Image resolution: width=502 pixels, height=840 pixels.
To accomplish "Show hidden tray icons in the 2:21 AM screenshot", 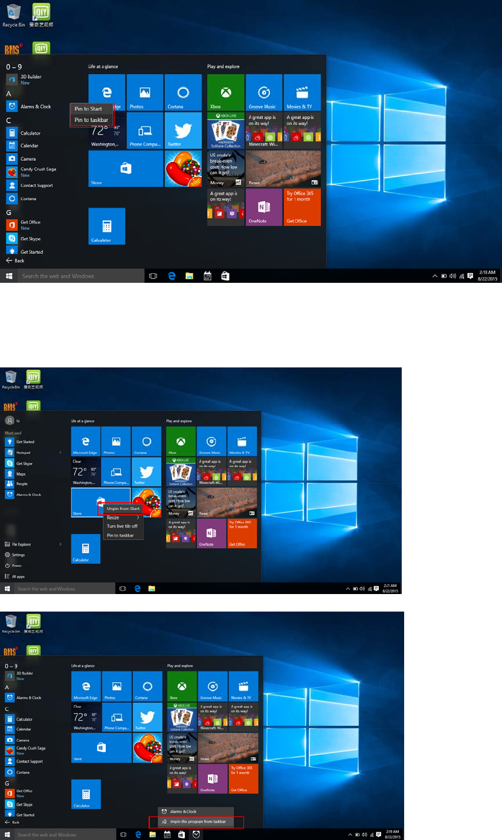I will (348, 588).
